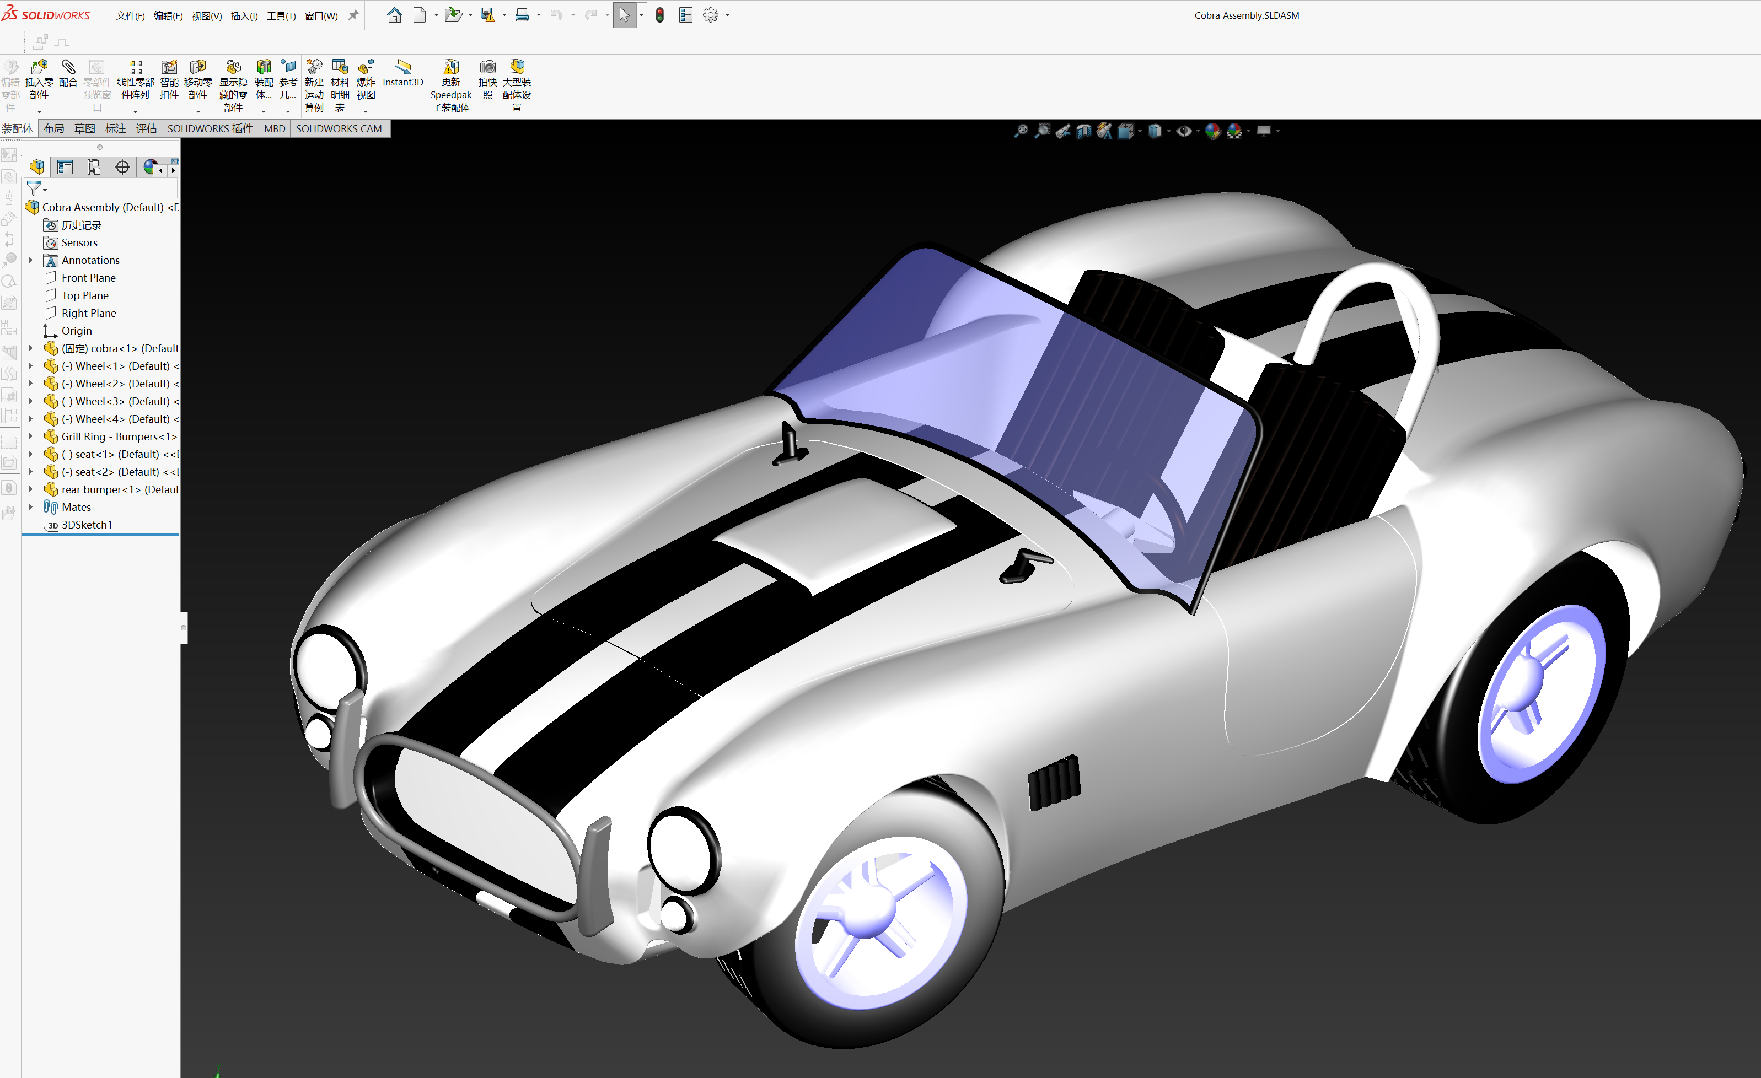Click New Motion Study (新建运动算例)

click(314, 86)
